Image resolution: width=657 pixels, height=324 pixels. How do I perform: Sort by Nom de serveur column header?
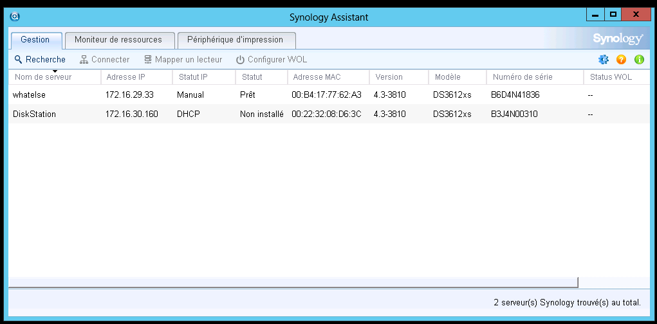55,77
